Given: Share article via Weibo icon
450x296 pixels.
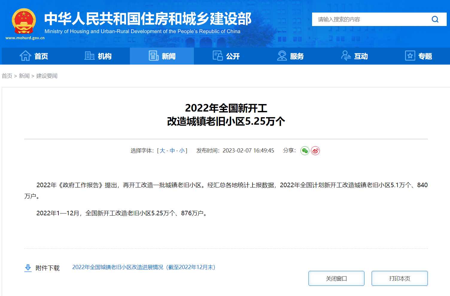Looking at the screenshot, I should coord(315,151).
